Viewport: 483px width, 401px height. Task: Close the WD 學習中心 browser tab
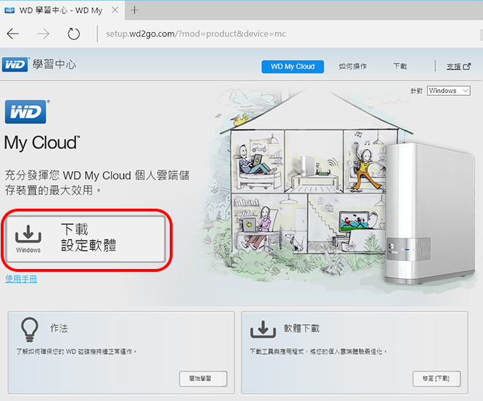click(115, 10)
